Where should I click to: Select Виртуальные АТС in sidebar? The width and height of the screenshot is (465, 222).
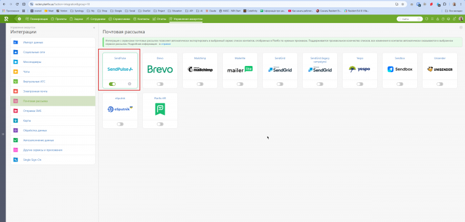pos(53,82)
